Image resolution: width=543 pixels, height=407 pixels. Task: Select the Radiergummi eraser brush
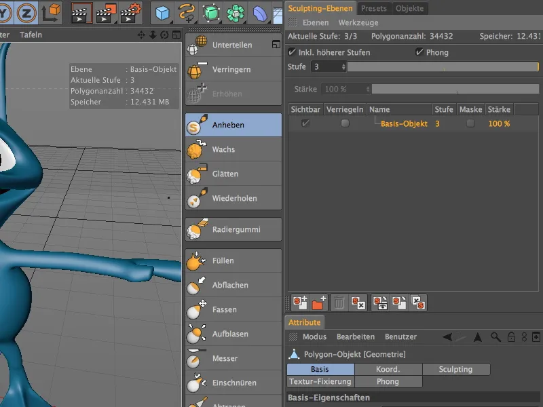[x=233, y=229]
